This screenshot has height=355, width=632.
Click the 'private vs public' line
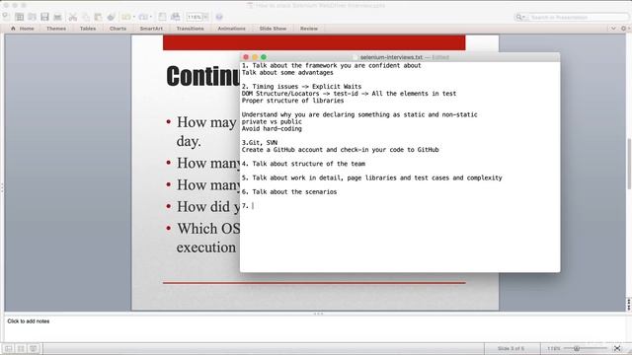(x=272, y=121)
